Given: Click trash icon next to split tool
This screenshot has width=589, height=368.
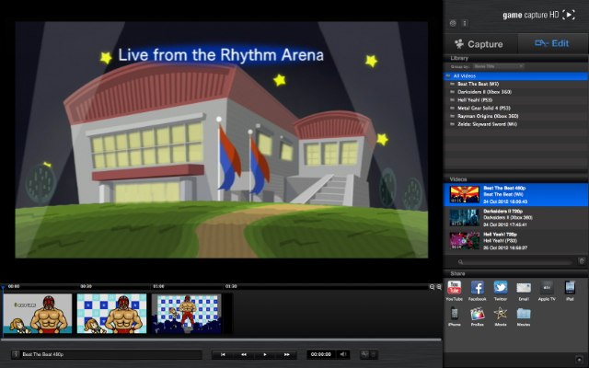Looking at the screenshot, I should pos(374,354).
